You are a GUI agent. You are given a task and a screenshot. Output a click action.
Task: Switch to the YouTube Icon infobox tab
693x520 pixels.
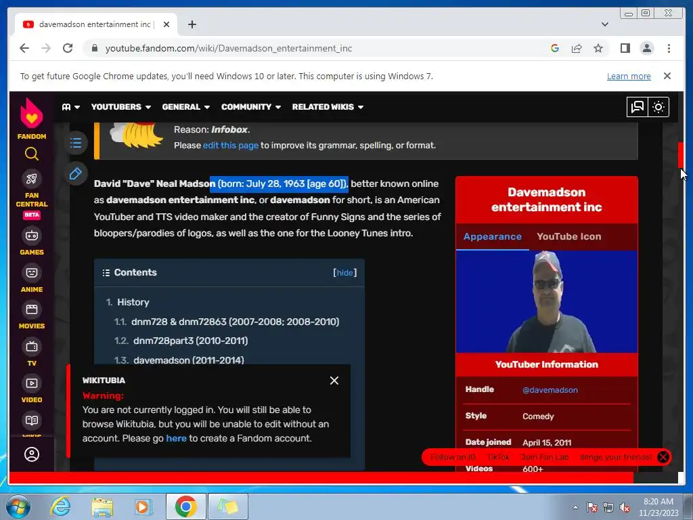point(568,236)
